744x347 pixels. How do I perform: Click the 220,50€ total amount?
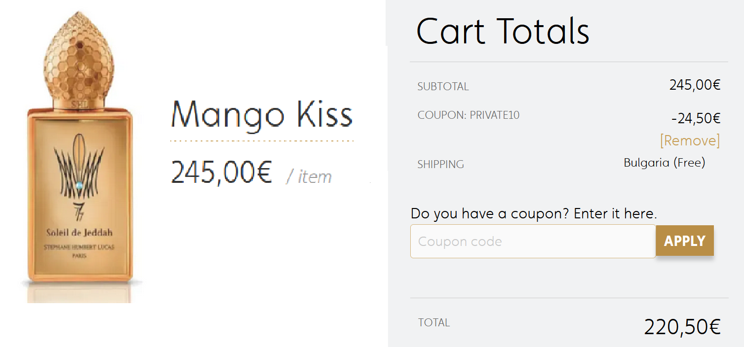pos(682,327)
